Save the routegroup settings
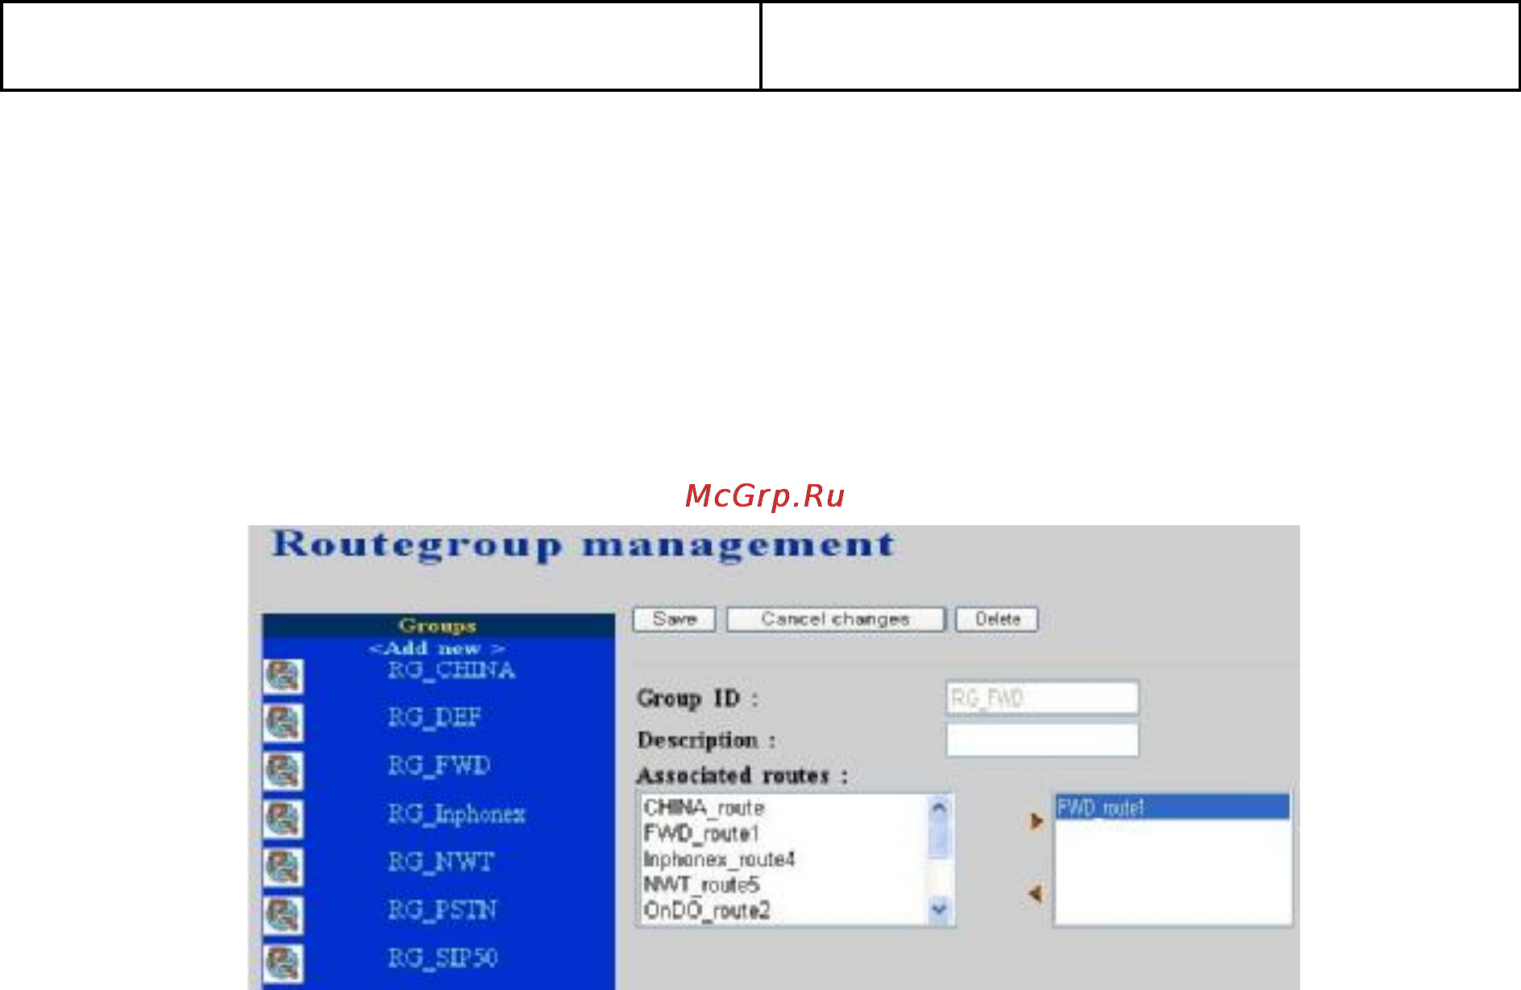The image size is (1521, 990). pyautogui.click(x=674, y=619)
